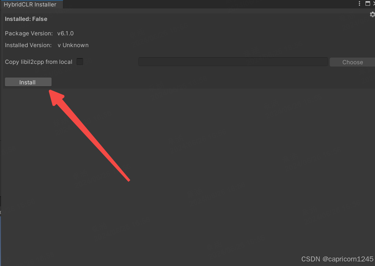
Task: Close the HybridCLR Installer panel
Action: pos(374,3)
